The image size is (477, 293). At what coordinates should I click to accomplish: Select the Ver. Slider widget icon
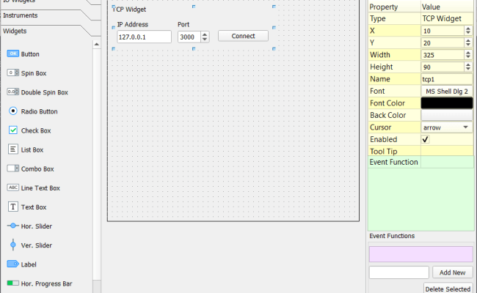click(x=12, y=245)
